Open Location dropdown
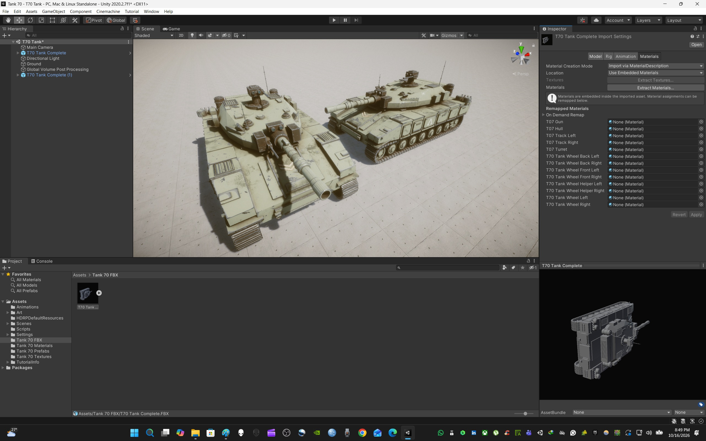Viewport: 706px width, 441px height. tap(656, 73)
